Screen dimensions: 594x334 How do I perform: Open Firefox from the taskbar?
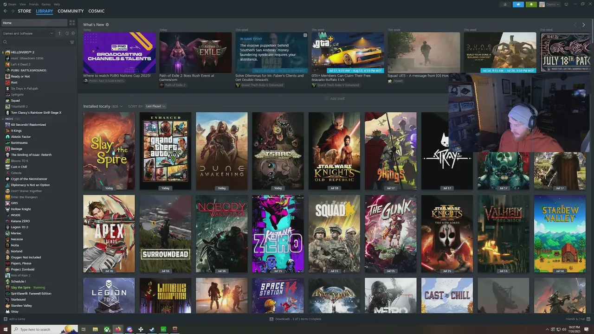click(x=118, y=329)
